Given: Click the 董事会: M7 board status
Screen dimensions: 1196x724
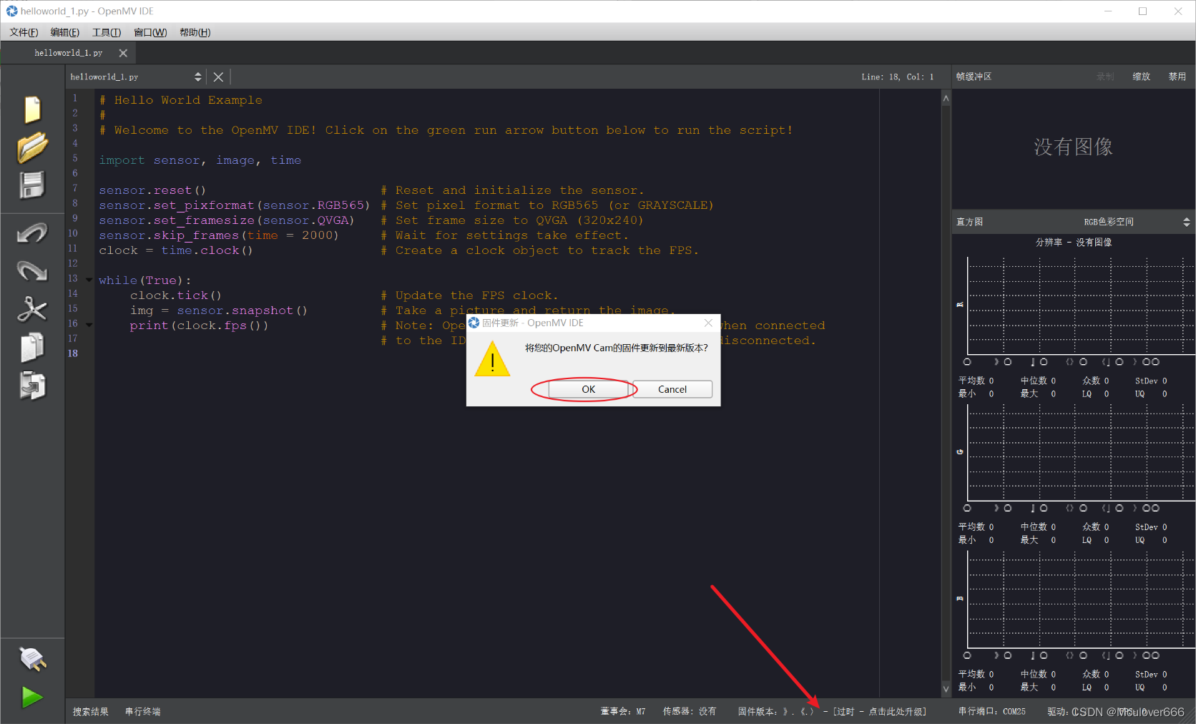Looking at the screenshot, I should click(623, 712).
